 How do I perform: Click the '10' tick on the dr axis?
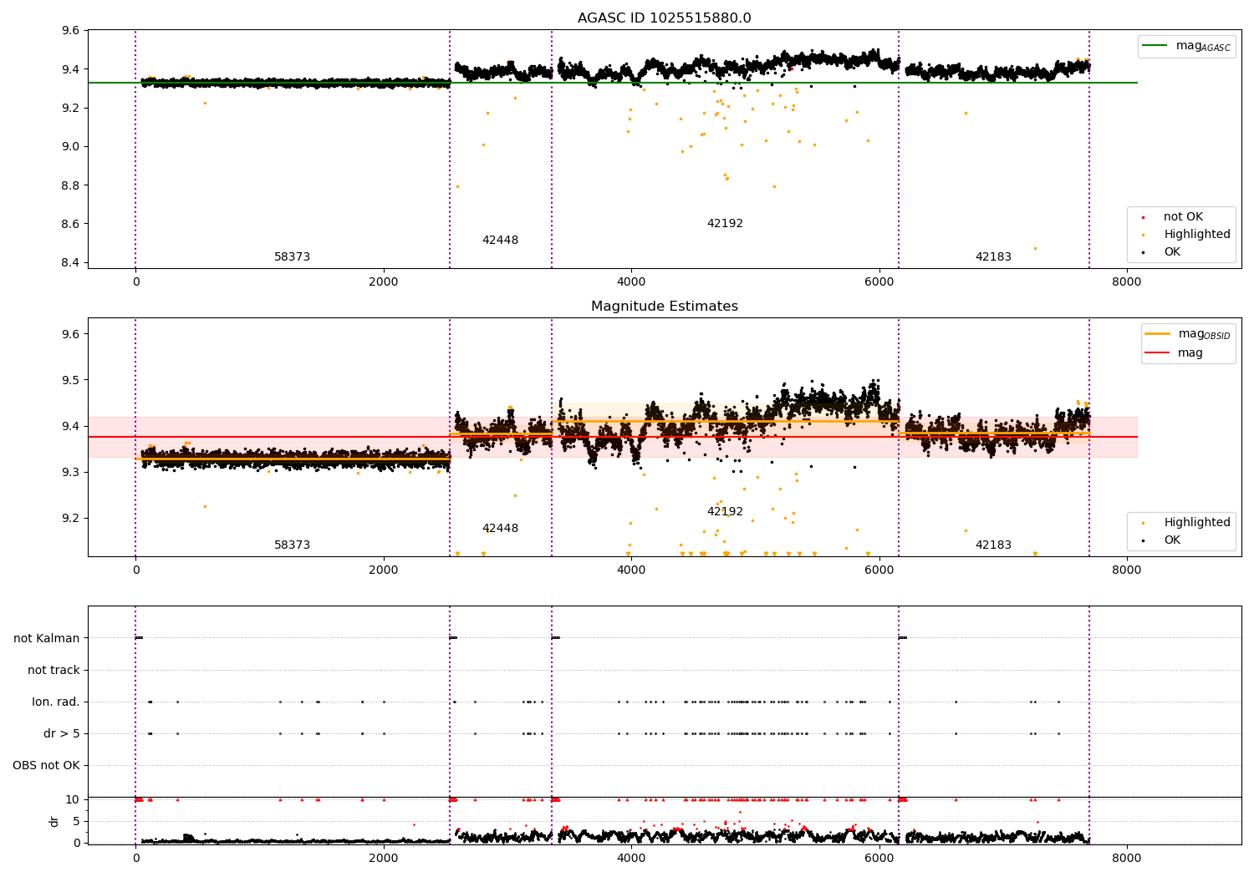click(73, 799)
